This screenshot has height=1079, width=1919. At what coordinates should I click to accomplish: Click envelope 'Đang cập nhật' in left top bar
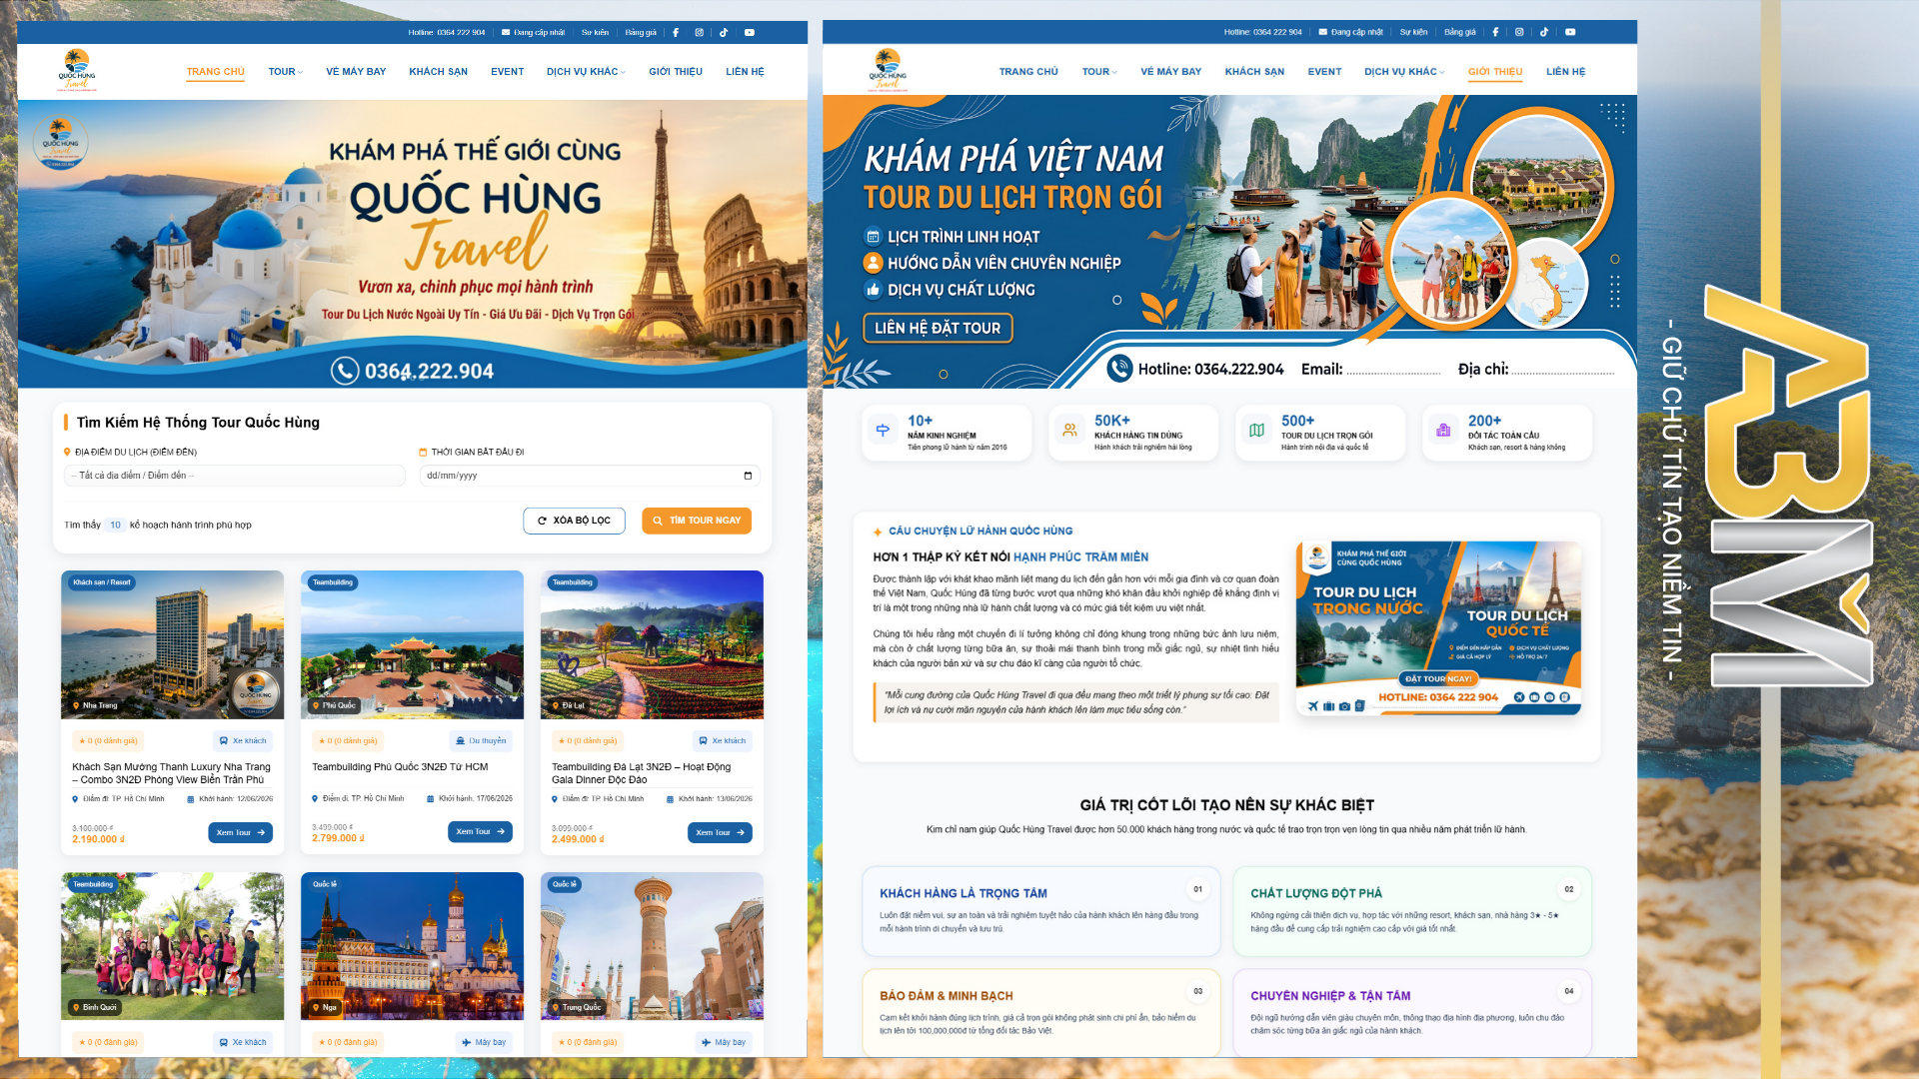click(533, 32)
